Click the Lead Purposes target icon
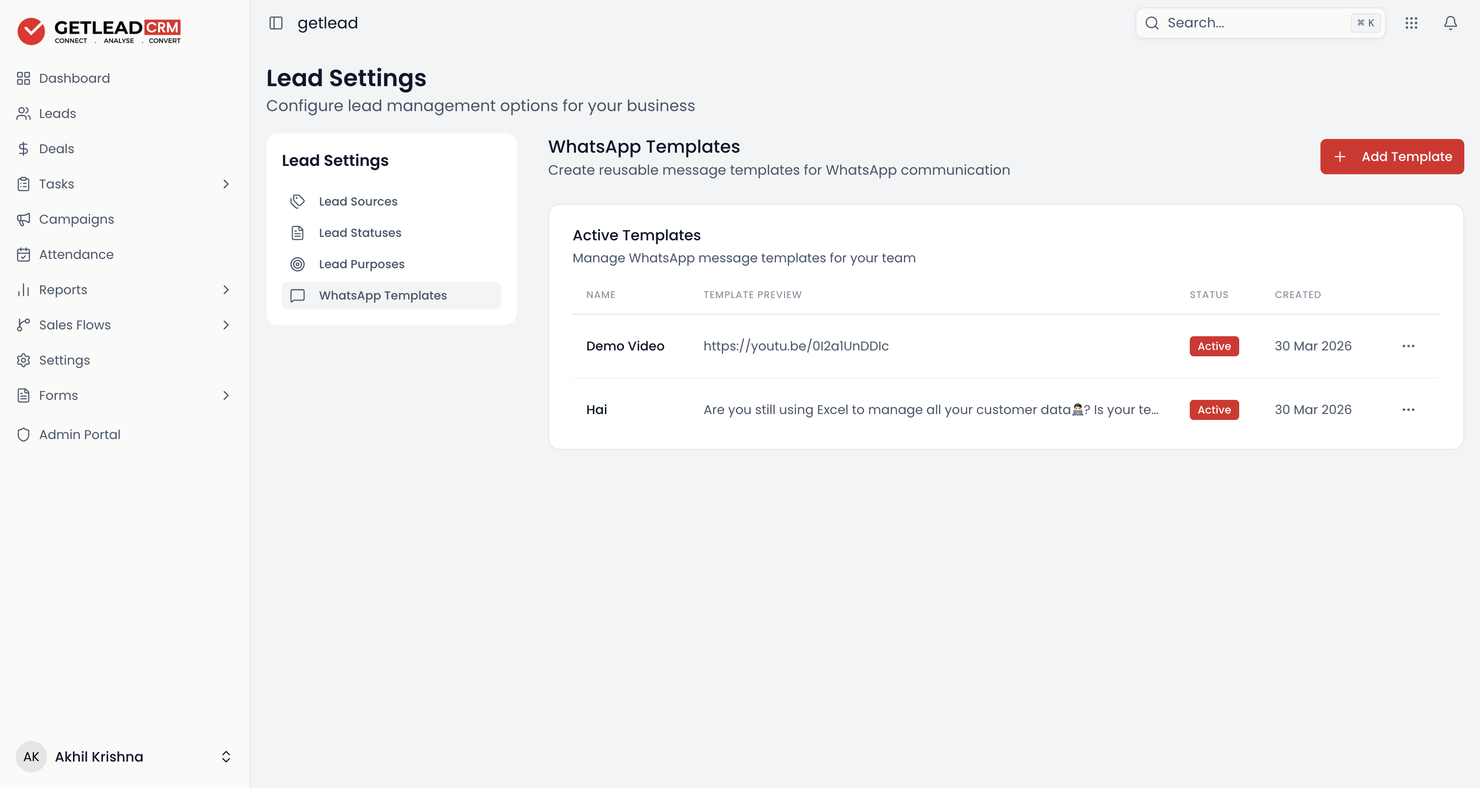 297,264
